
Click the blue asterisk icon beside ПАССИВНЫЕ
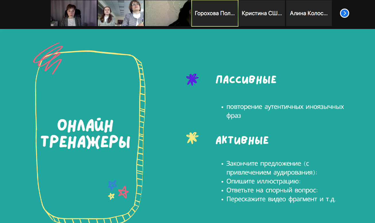pos(192,80)
